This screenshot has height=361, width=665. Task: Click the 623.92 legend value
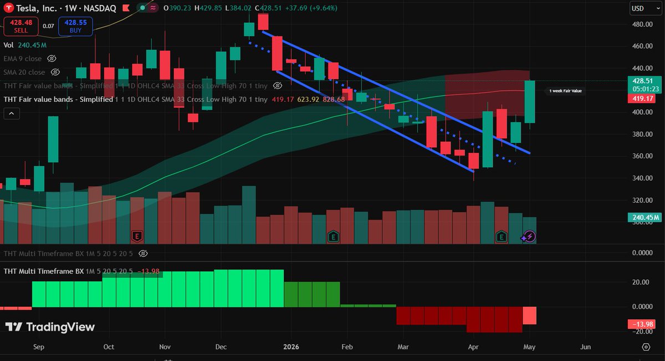tap(308, 99)
